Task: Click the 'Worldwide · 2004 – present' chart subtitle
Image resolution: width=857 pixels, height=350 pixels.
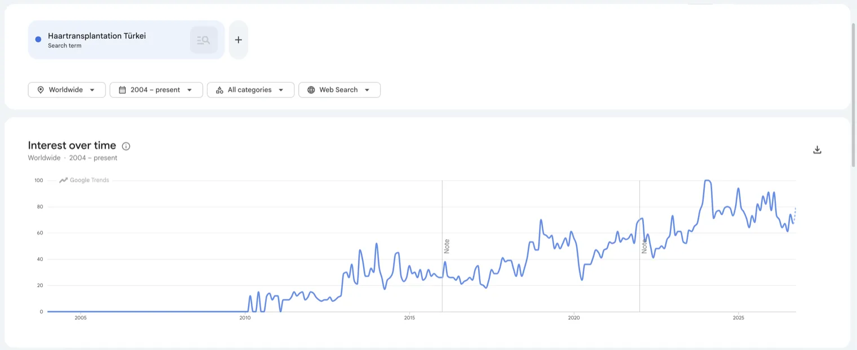Action: coord(73,158)
